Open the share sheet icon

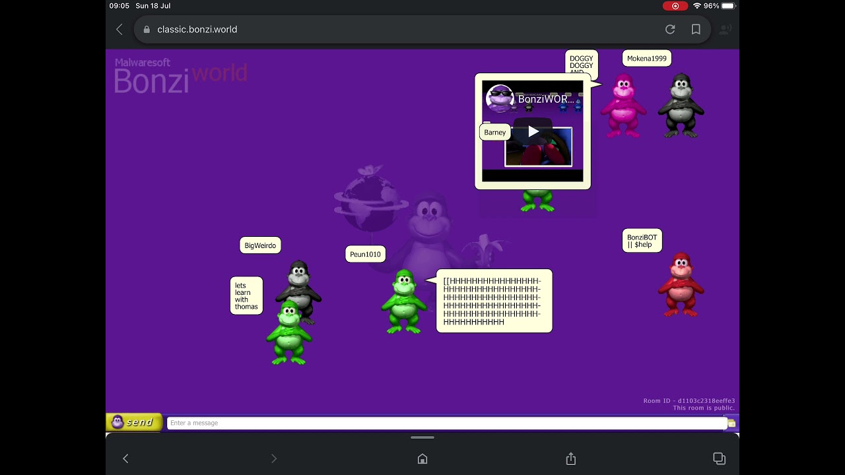pos(571,459)
